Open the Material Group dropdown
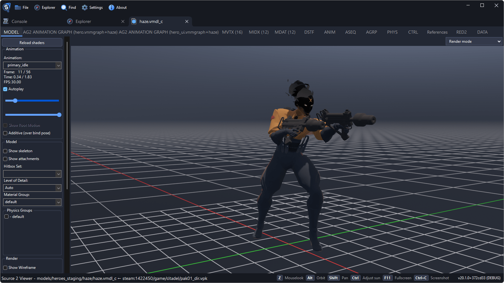Screen dimensions: 504x283 [x=32, y=202]
